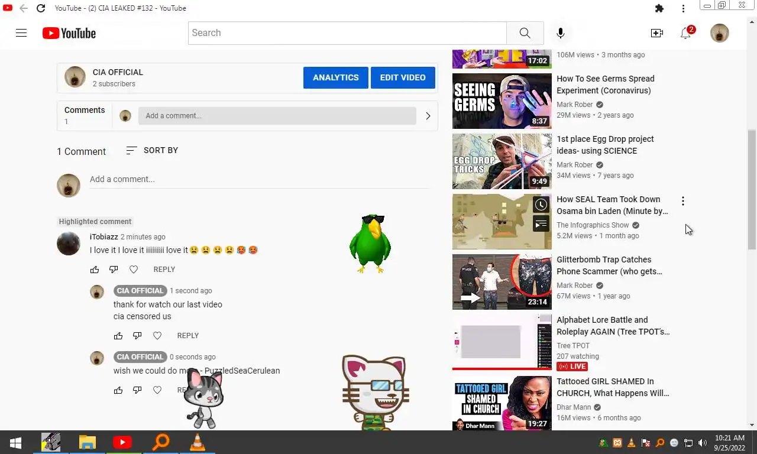Screen dimensions: 757x454
Task: Activate voice search microphone
Action: coord(561,33)
